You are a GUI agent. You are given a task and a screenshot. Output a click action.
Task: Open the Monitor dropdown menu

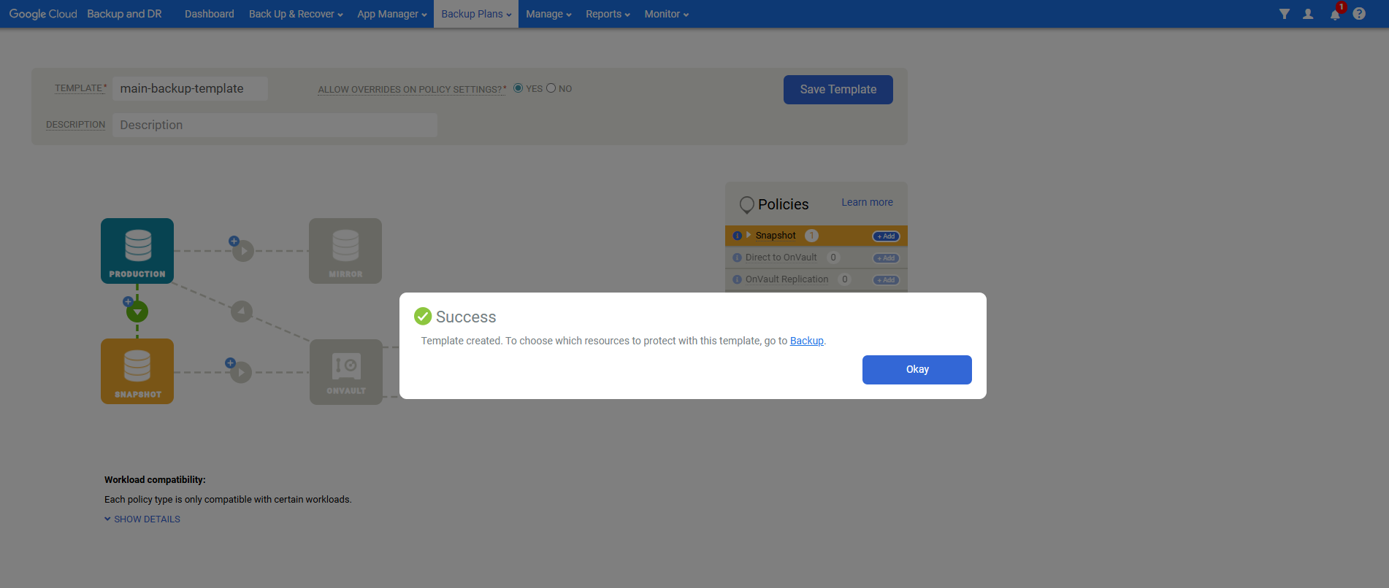[x=666, y=14]
